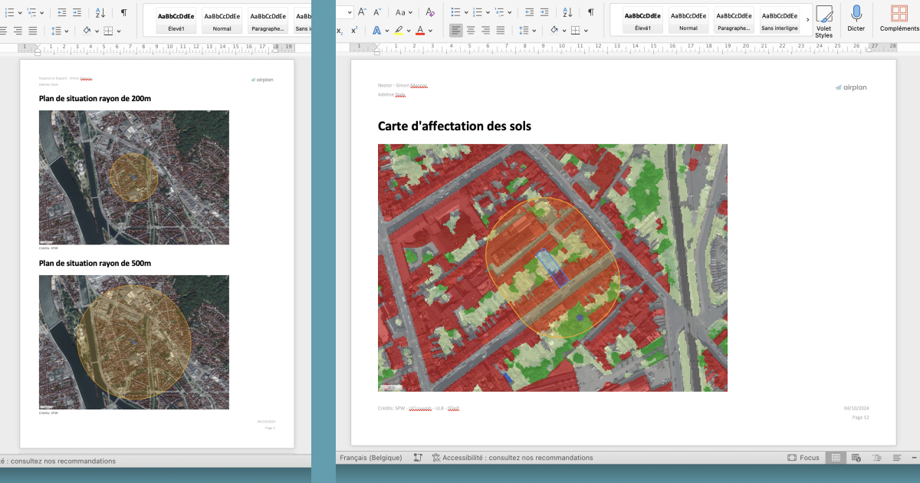Expand borders dropdown in right window
The image size is (920, 483).
pos(586,31)
